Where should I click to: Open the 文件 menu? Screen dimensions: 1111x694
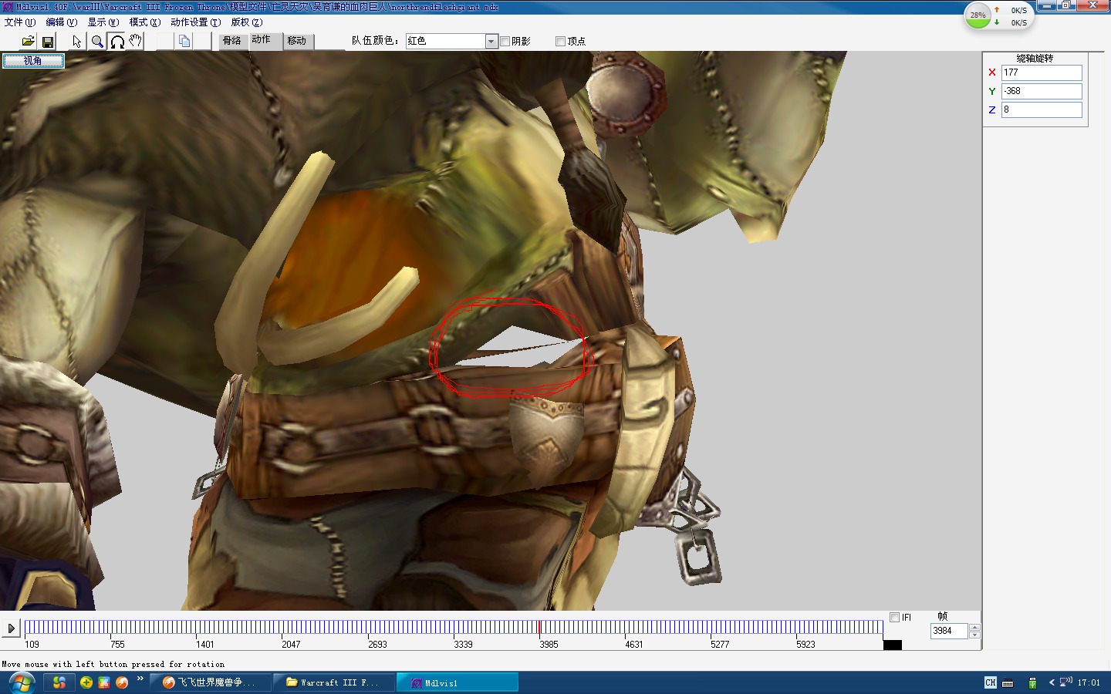[20, 22]
